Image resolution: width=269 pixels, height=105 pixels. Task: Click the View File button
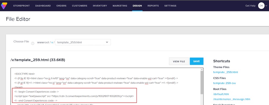(x=179, y=61)
